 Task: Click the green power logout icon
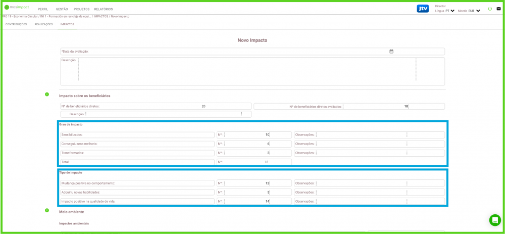click(490, 9)
